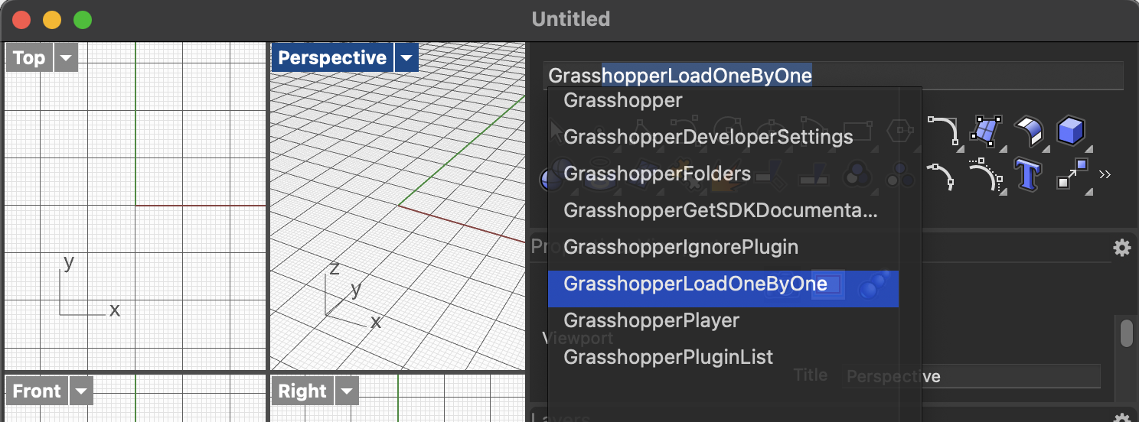Click the viewport Title text field

[x=972, y=376]
